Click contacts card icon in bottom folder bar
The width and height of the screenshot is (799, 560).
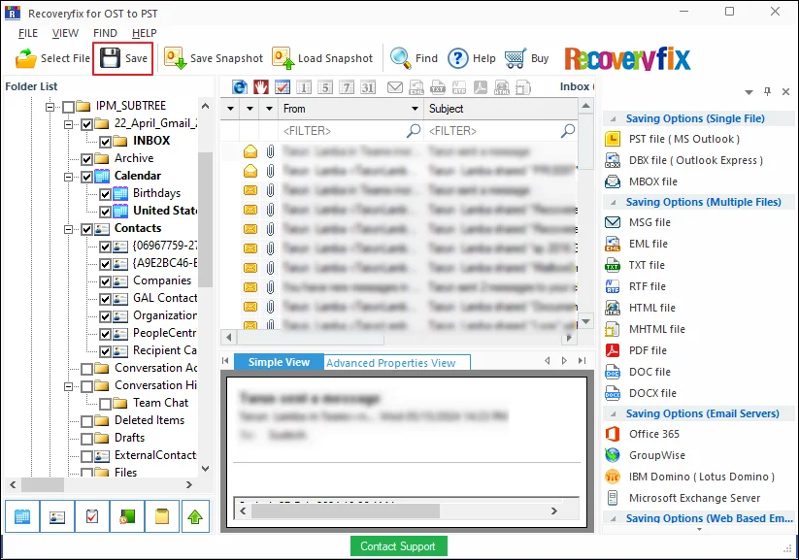(57, 516)
